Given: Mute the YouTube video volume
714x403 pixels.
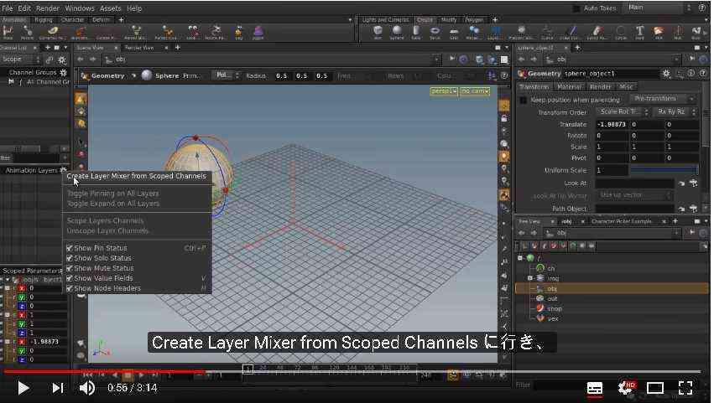Looking at the screenshot, I should click(86, 388).
